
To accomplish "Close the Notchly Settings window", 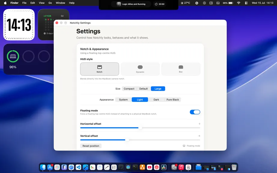I will click(57, 23).
